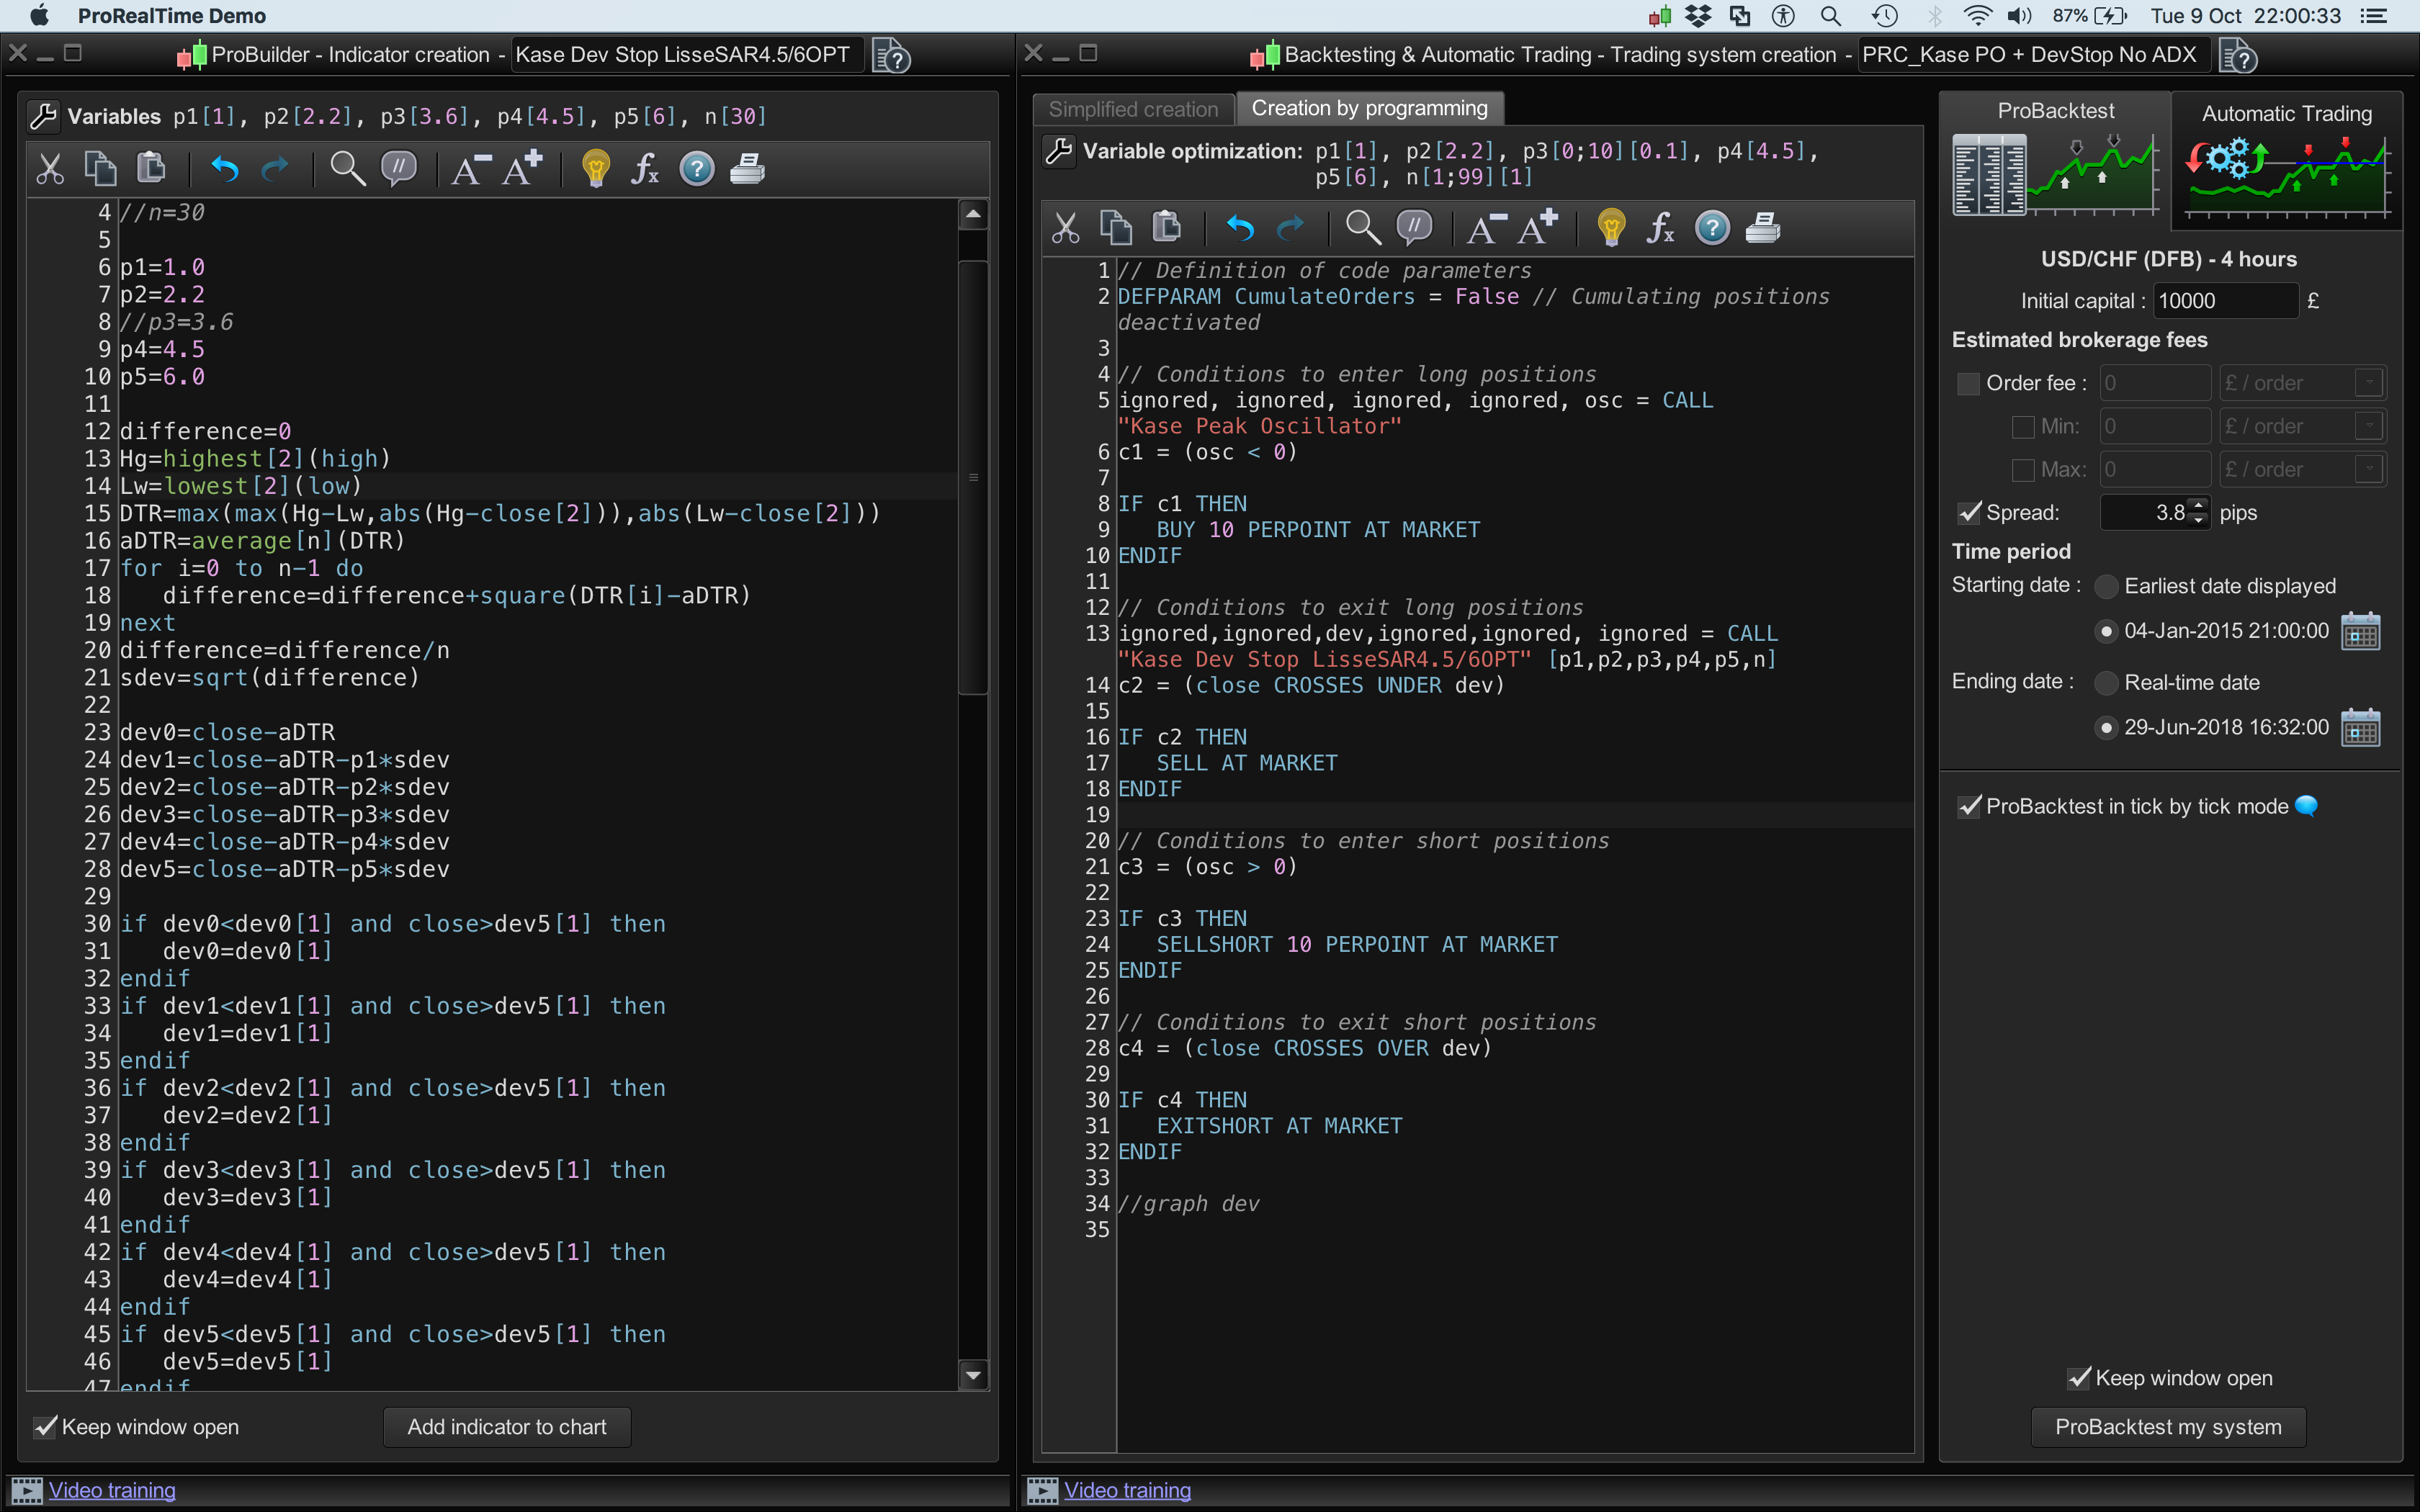Click the ProBacktest my system button
Viewport: 2420px width, 1512px height.
pos(2168,1427)
